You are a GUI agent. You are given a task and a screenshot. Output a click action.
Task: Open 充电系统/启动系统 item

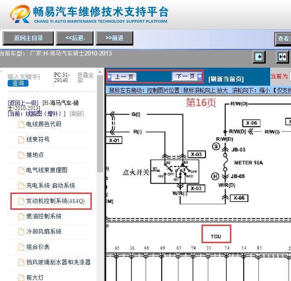[51, 185]
